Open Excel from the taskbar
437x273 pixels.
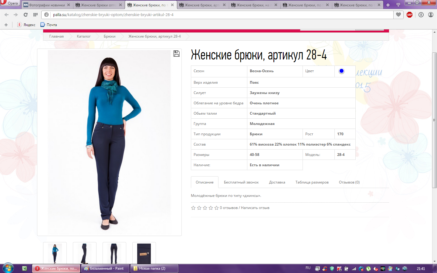25,268
